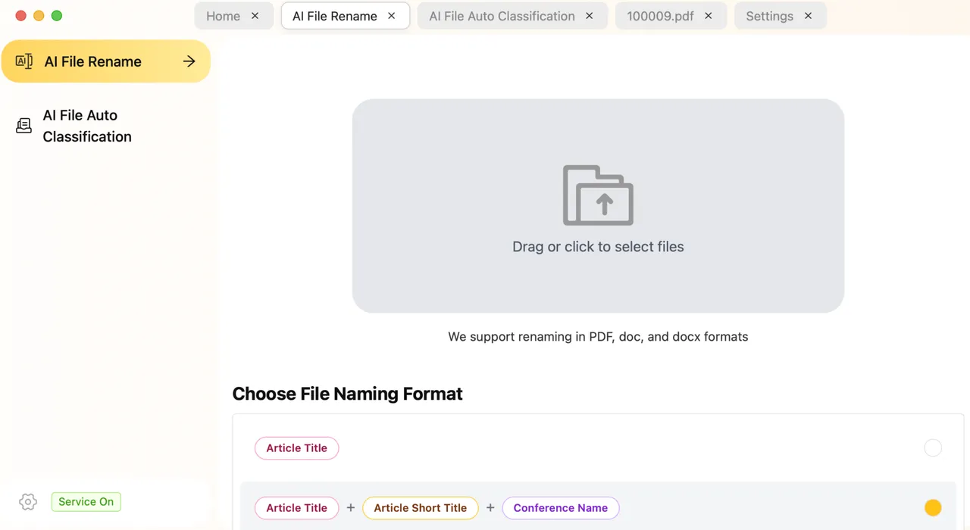970x530 pixels.
Task: Open settings via the gear icon
Action: tap(28, 501)
